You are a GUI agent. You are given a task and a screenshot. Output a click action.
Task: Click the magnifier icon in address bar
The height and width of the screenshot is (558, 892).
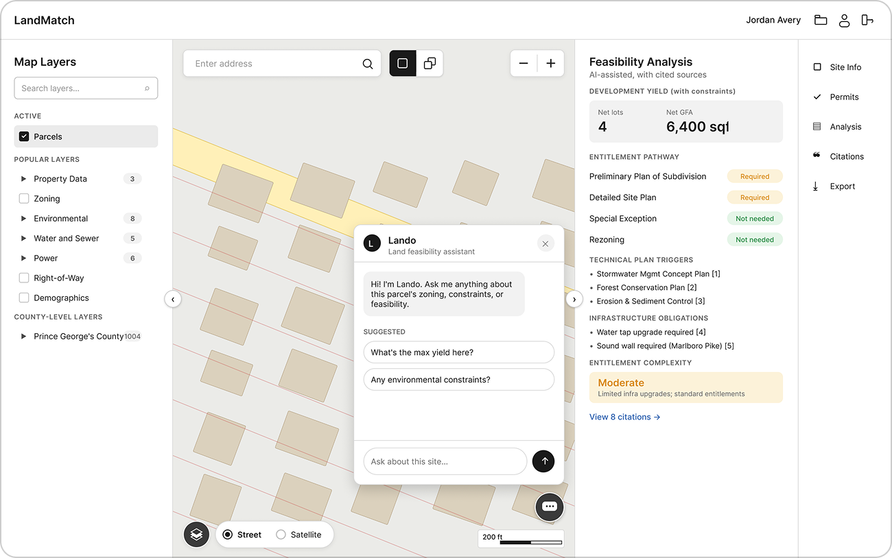coord(368,64)
